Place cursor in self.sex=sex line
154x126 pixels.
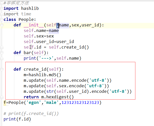39,36
